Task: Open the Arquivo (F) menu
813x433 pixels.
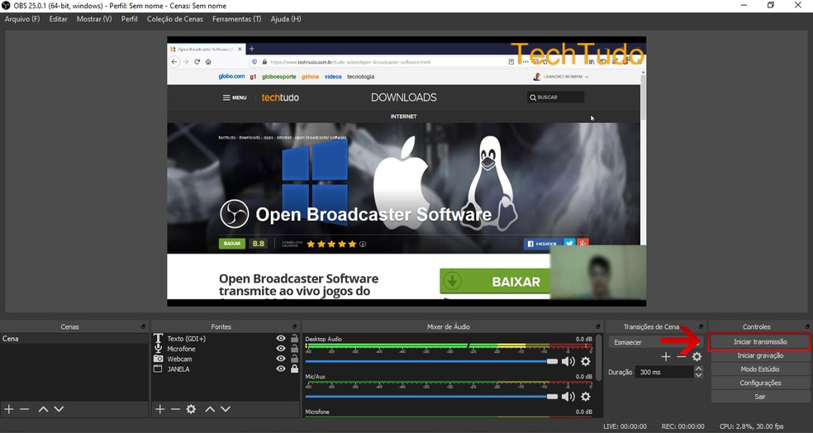Action: pos(22,19)
